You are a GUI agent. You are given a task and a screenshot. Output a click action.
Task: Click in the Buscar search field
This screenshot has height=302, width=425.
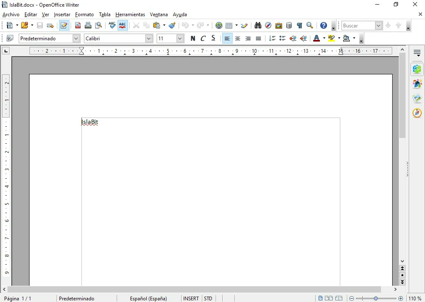pos(359,25)
